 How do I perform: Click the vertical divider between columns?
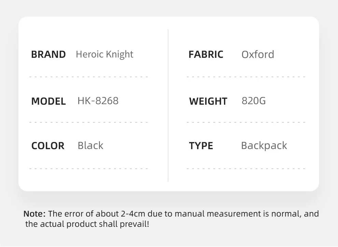168,105
